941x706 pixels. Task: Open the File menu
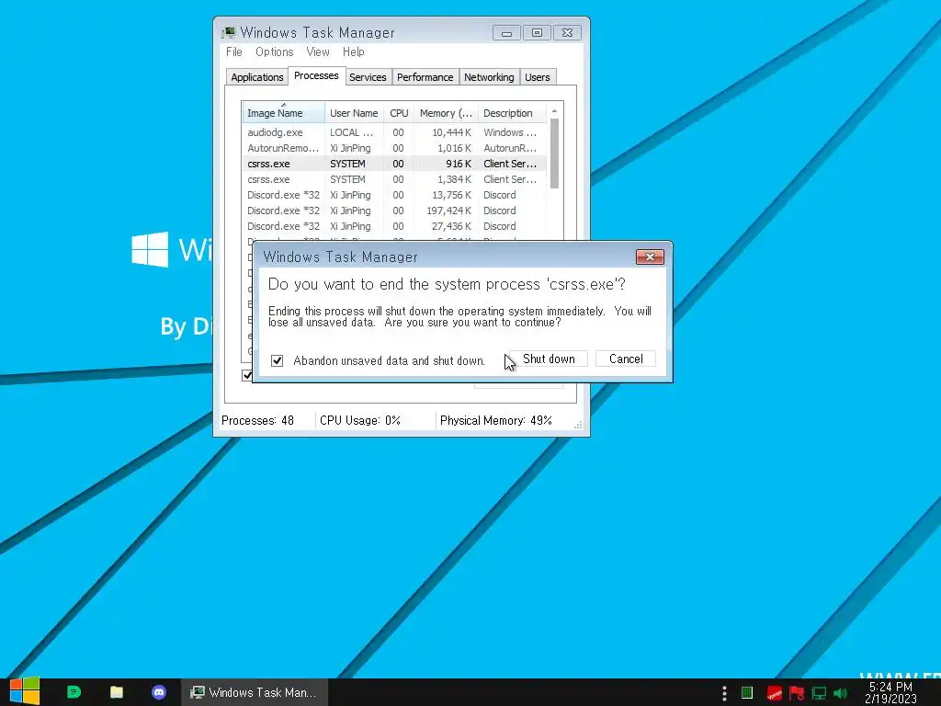coord(234,51)
